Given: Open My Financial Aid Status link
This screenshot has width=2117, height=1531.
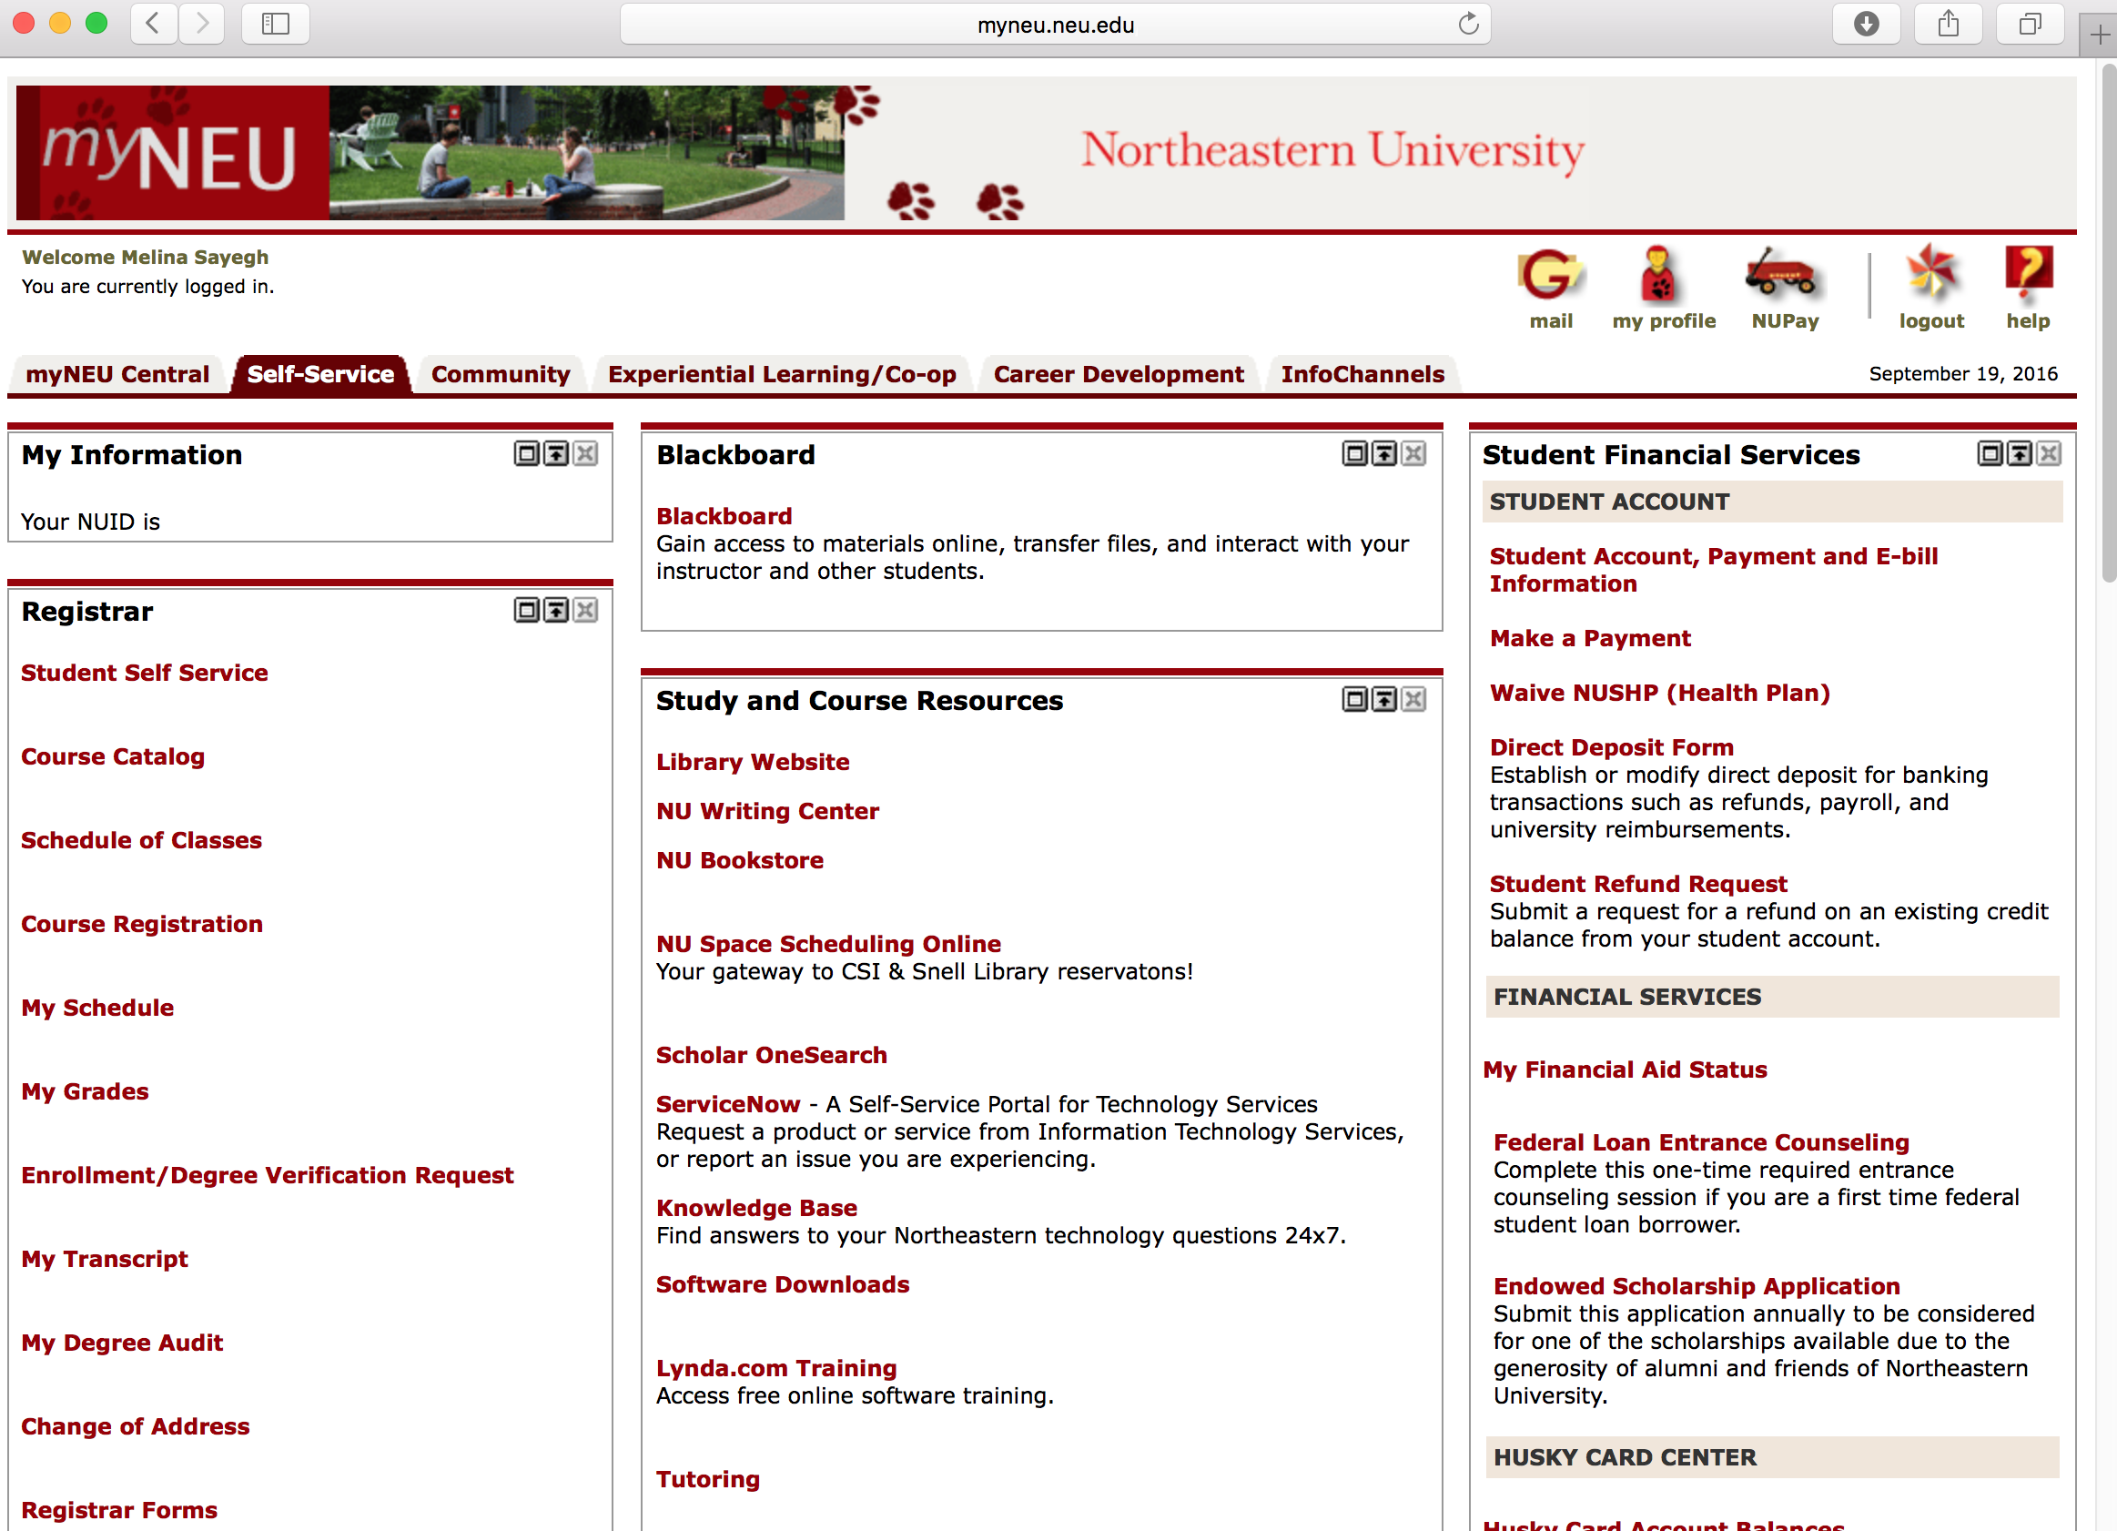Looking at the screenshot, I should pyautogui.click(x=1626, y=1070).
